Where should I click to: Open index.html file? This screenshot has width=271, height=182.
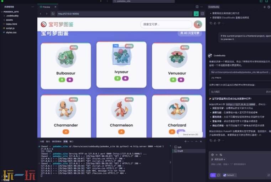pos(11,24)
